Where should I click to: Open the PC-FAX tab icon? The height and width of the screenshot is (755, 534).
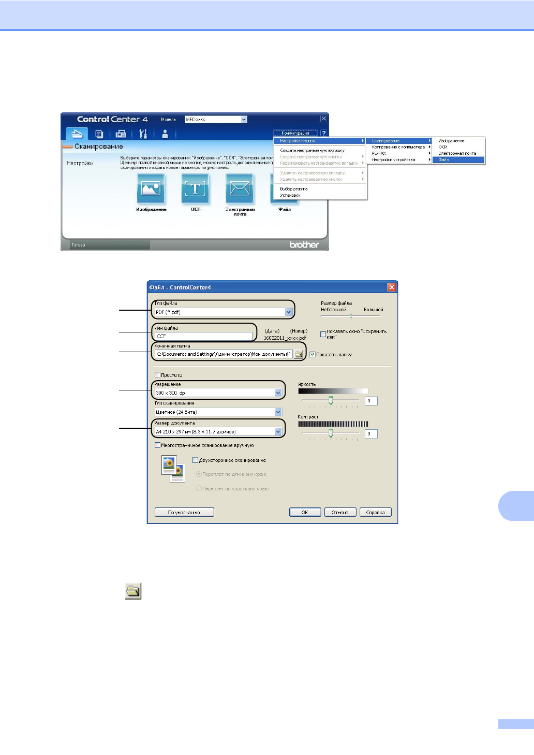(121, 134)
